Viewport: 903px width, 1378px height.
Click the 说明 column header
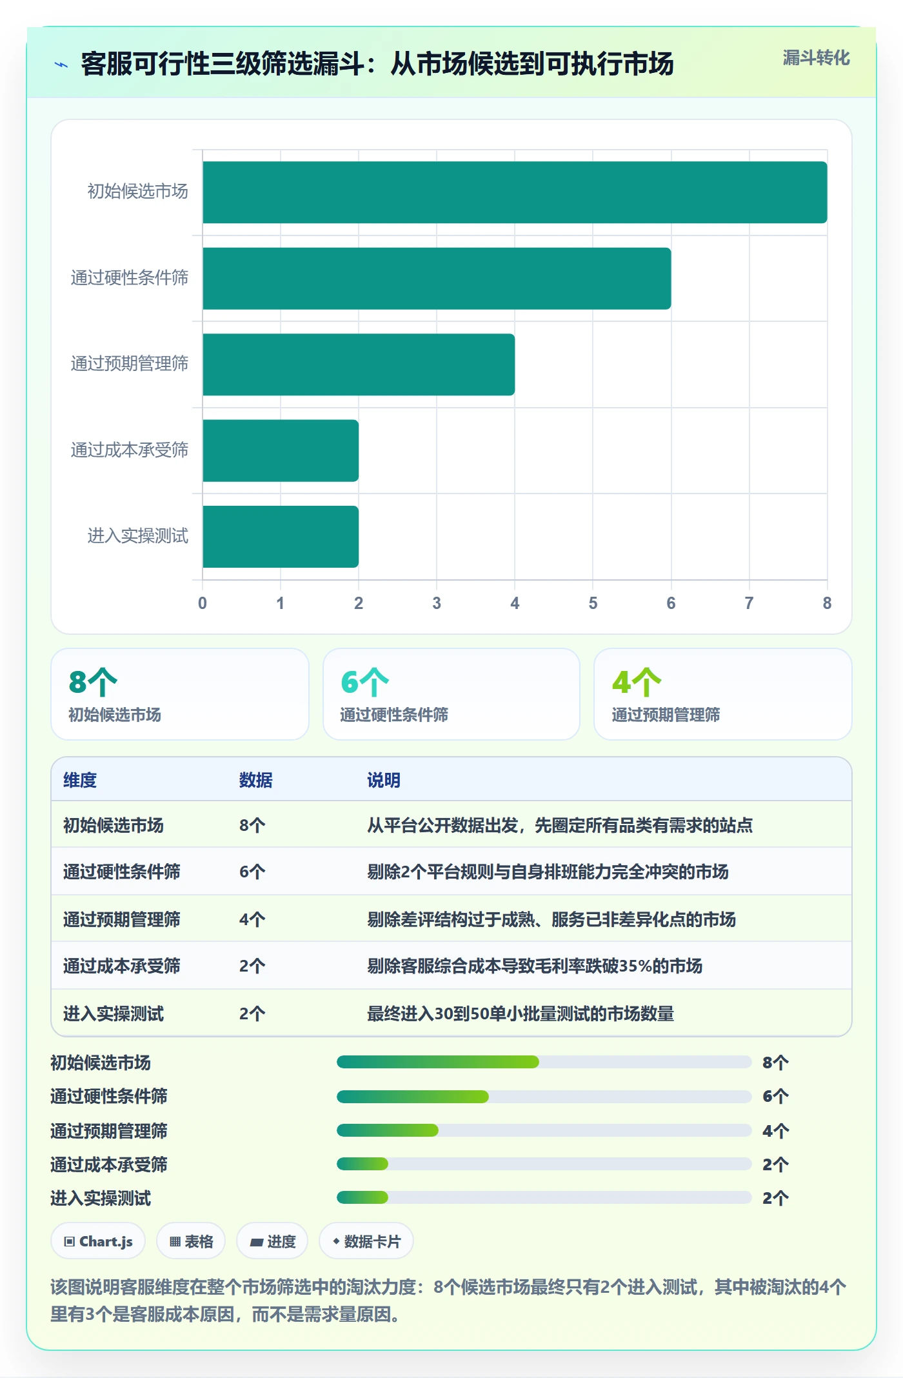[x=384, y=780]
